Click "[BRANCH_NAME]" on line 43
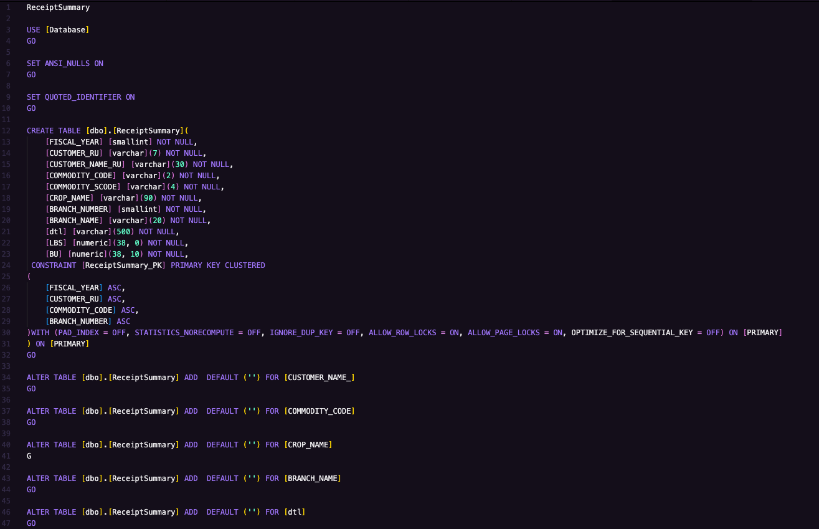 click(x=312, y=479)
